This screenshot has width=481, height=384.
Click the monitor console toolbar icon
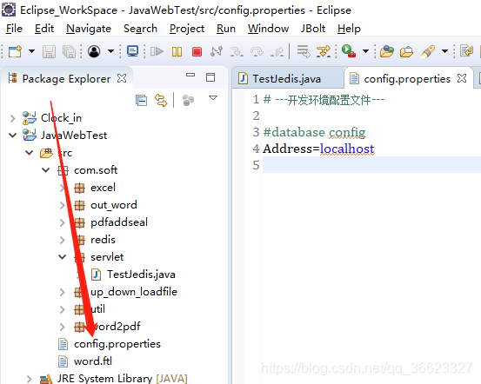[x=132, y=51]
